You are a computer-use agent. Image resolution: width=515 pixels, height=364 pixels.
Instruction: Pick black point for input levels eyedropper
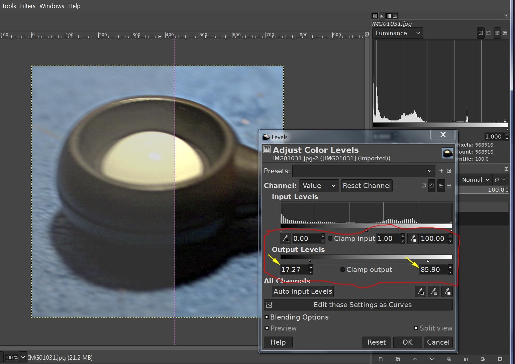click(x=285, y=239)
